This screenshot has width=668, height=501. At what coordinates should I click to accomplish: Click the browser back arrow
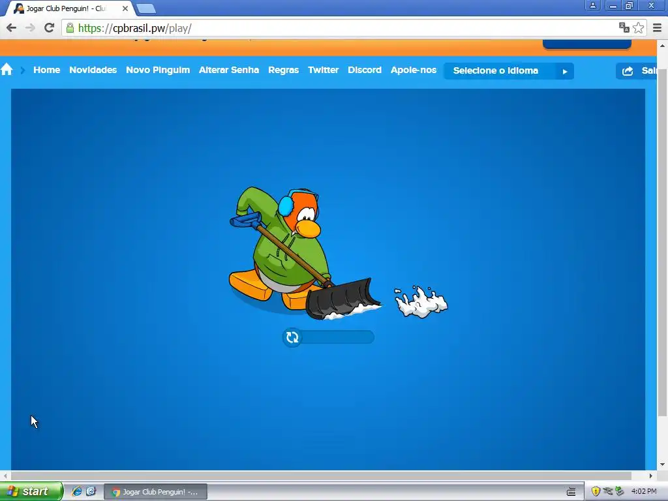pyautogui.click(x=12, y=28)
